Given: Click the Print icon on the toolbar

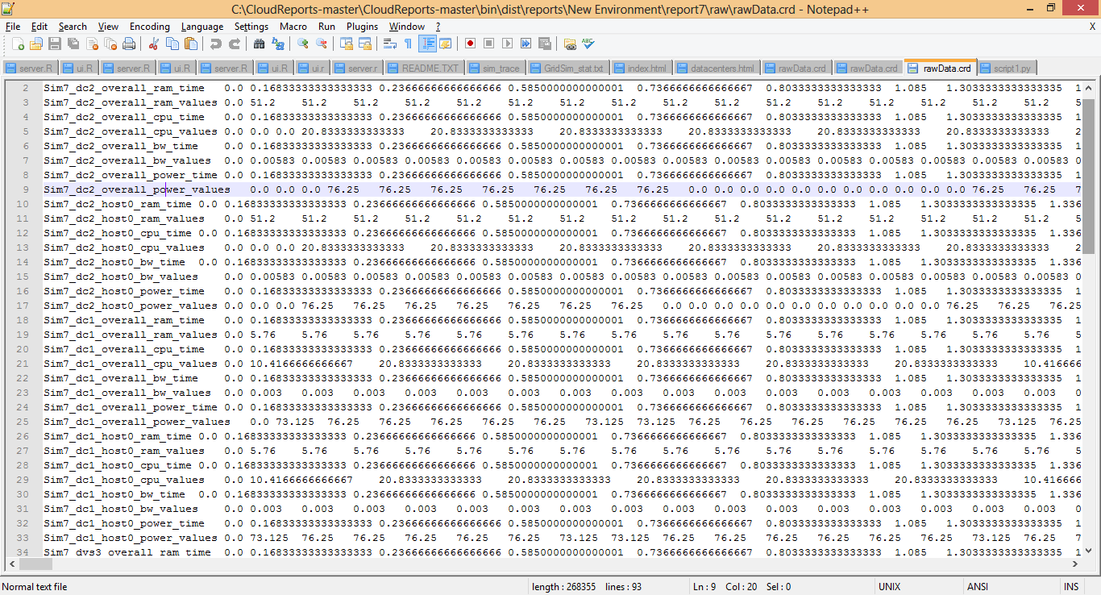Looking at the screenshot, I should point(127,43).
